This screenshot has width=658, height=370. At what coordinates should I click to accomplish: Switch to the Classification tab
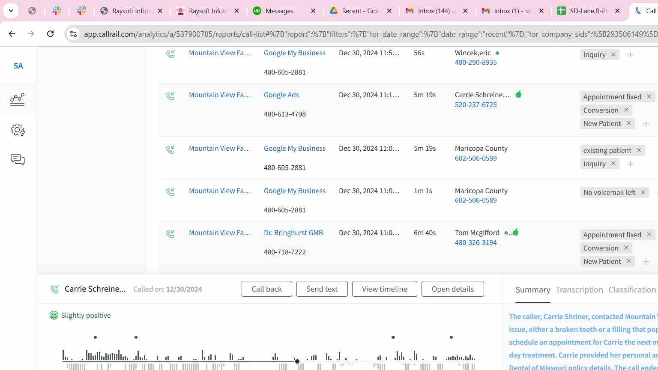point(632,290)
